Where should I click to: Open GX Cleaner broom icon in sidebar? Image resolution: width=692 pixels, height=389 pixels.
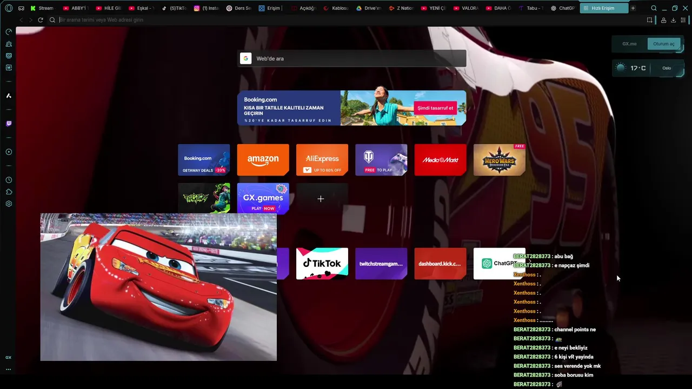[9, 44]
